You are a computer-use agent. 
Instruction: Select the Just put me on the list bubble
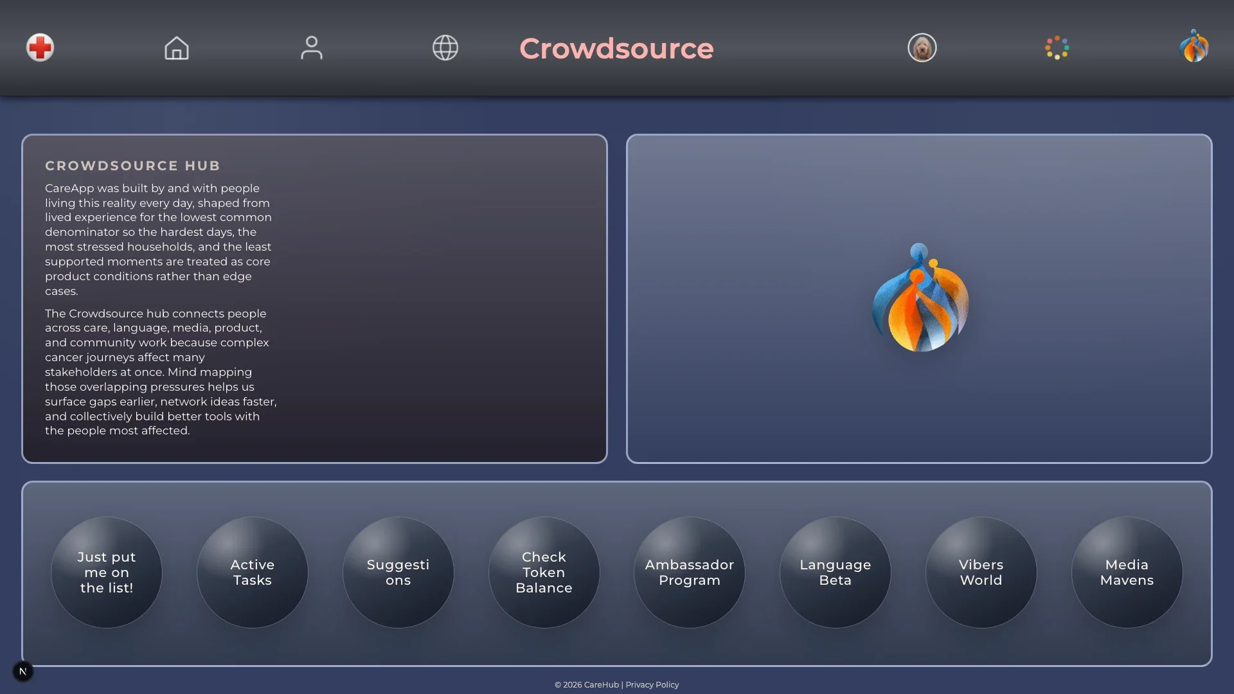click(107, 573)
